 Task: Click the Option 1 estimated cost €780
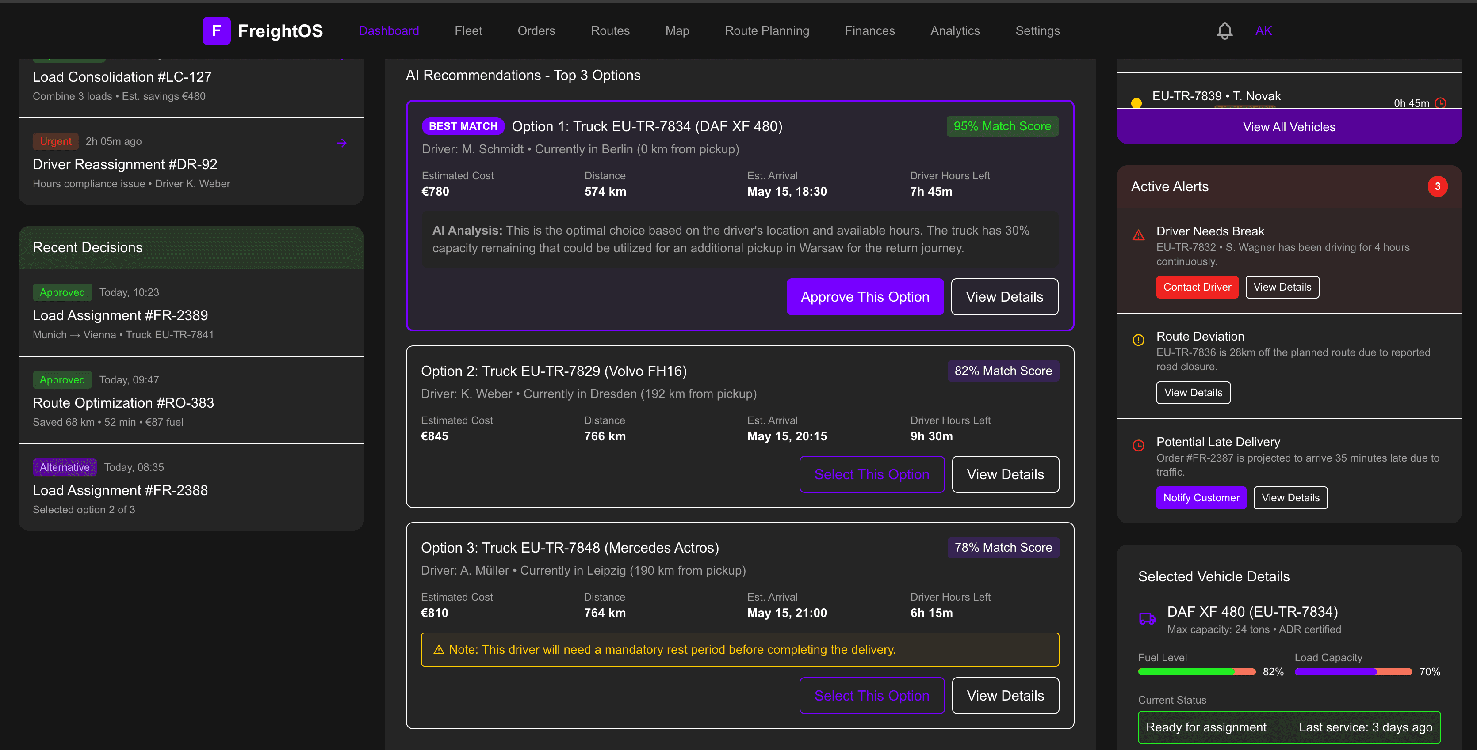[x=435, y=192]
